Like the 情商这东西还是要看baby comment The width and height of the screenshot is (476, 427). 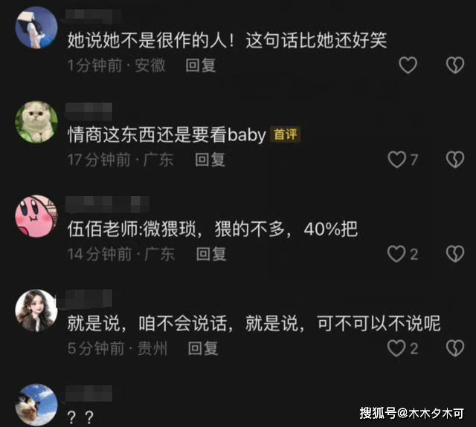pos(396,160)
